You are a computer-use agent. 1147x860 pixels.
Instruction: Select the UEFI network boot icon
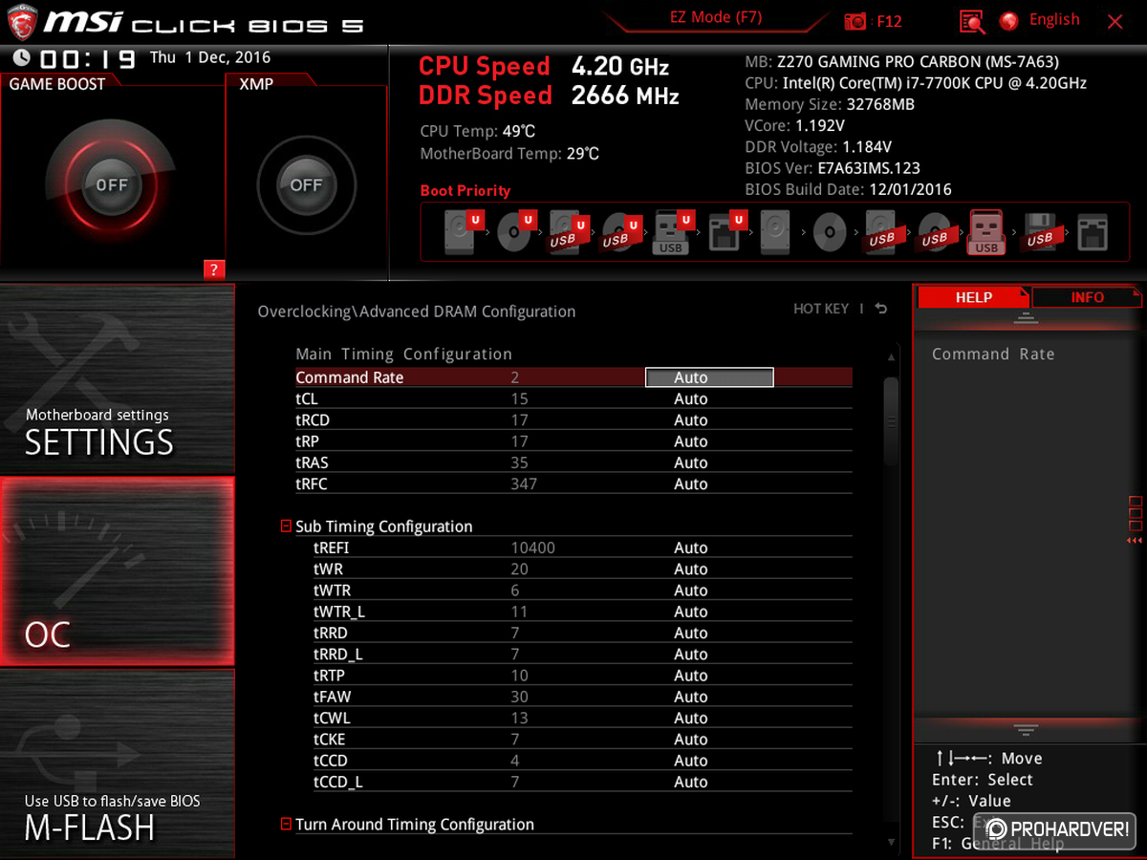pos(725,231)
